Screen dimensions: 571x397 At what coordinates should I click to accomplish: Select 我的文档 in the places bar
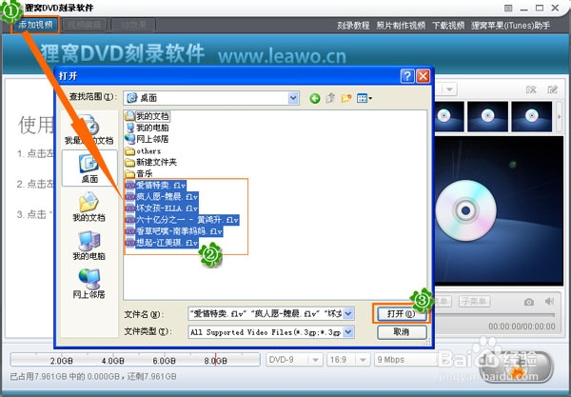(x=89, y=207)
